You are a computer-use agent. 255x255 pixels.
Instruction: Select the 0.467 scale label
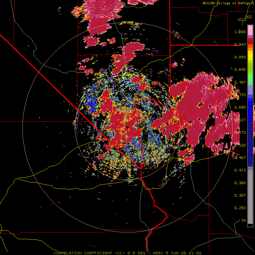pyautogui.click(x=240, y=158)
